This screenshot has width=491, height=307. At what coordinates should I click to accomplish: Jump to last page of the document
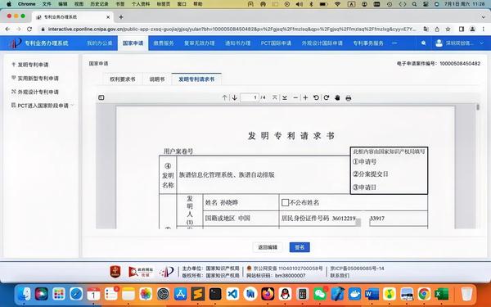coord(285,97)
